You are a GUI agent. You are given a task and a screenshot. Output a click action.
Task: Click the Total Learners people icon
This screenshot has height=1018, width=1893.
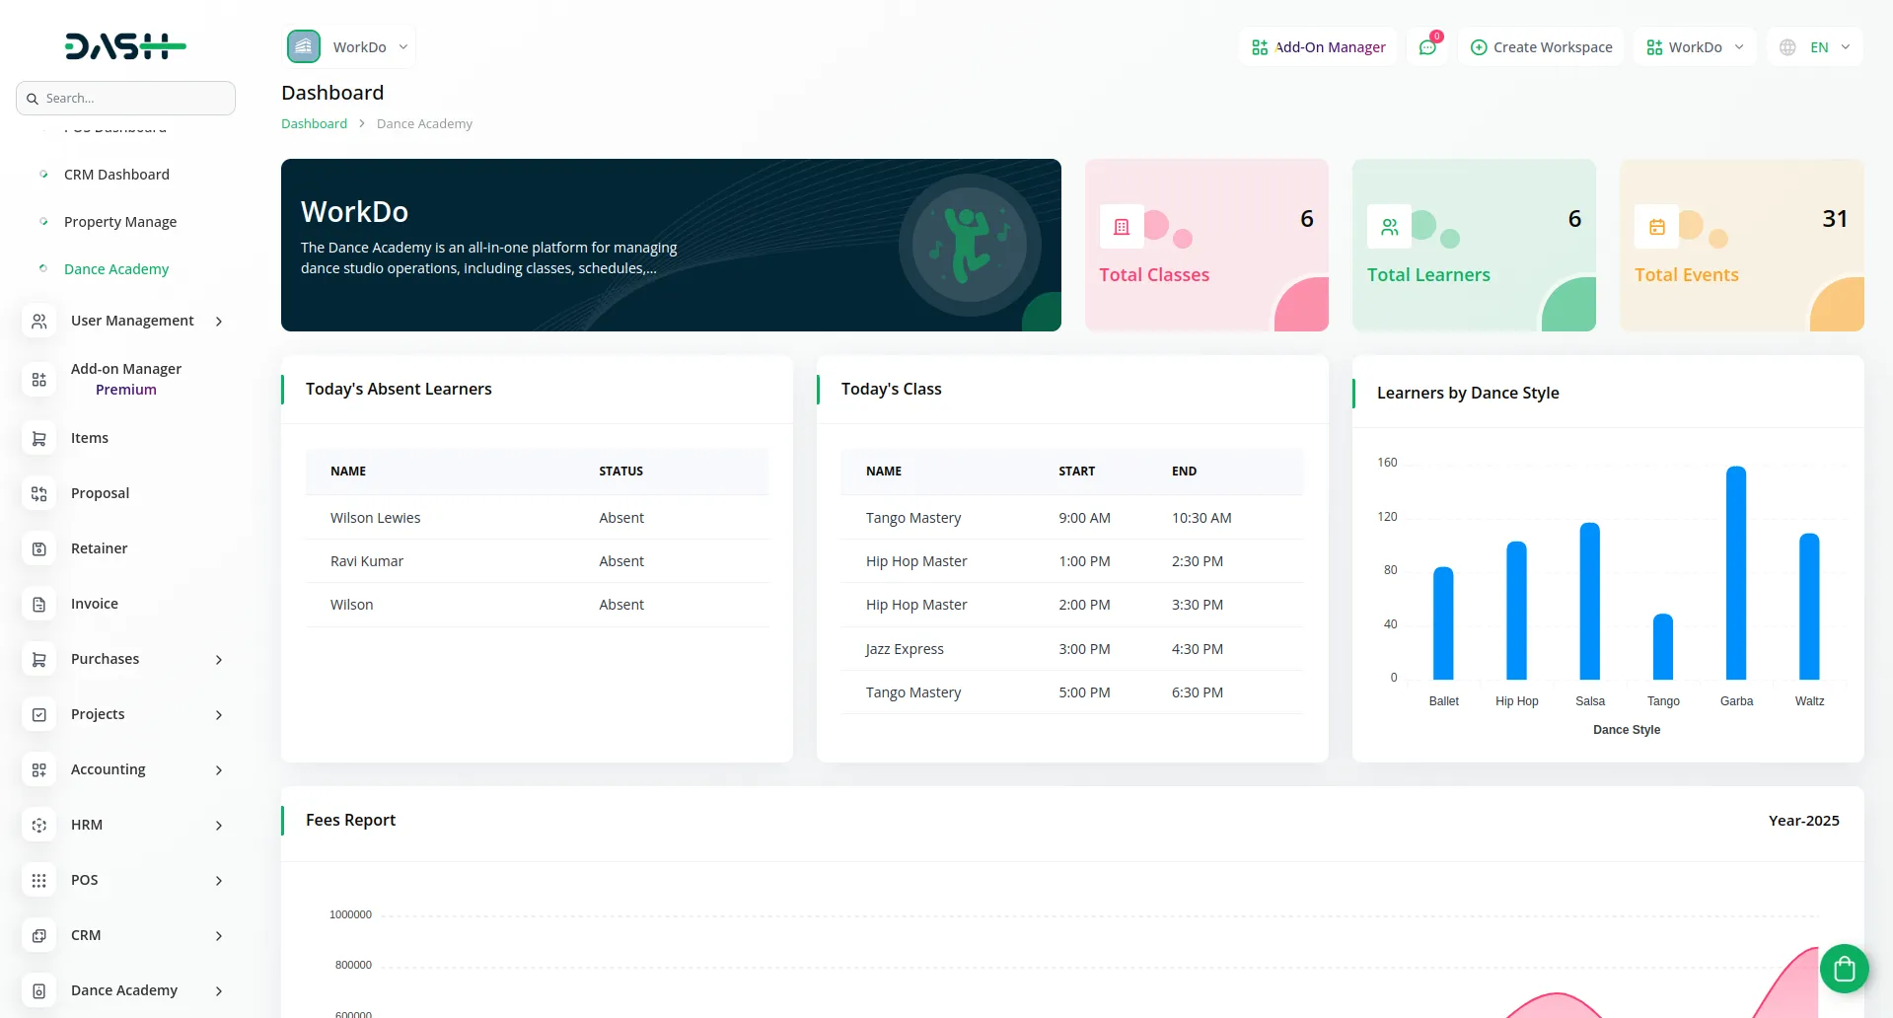pos(1389,227)
